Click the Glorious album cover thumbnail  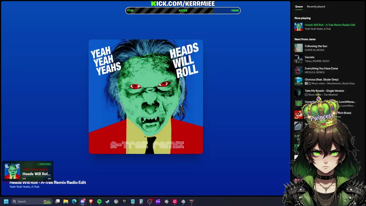pyautogui.click(x=299, y=81)
